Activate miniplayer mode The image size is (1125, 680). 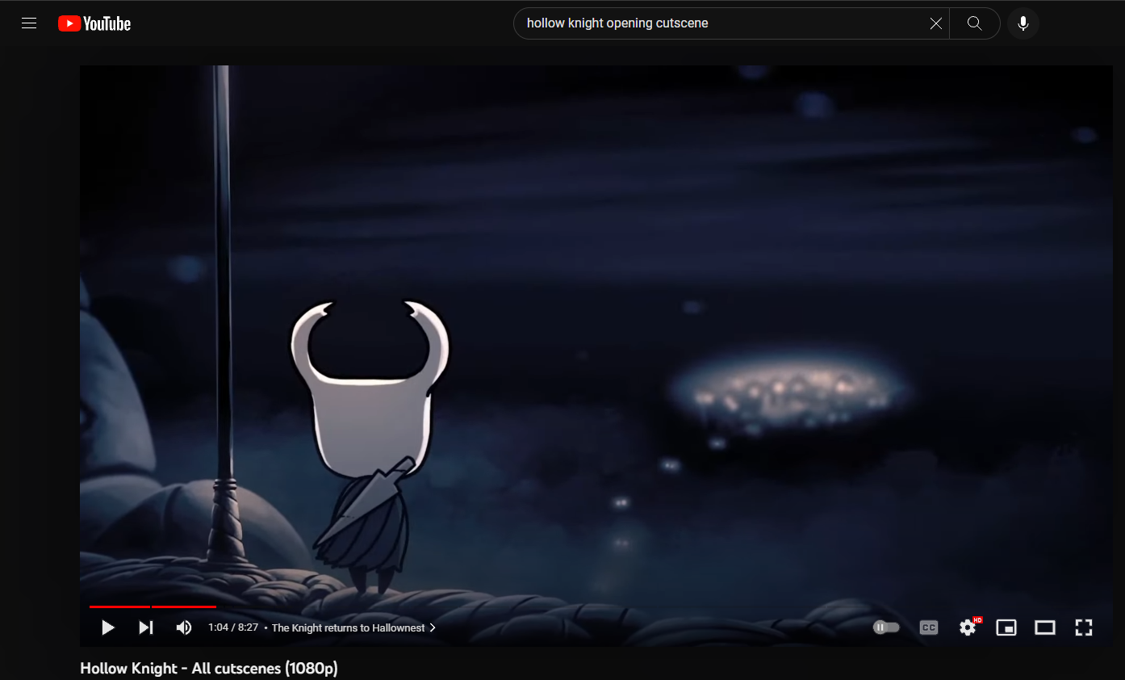[1006, 627]
